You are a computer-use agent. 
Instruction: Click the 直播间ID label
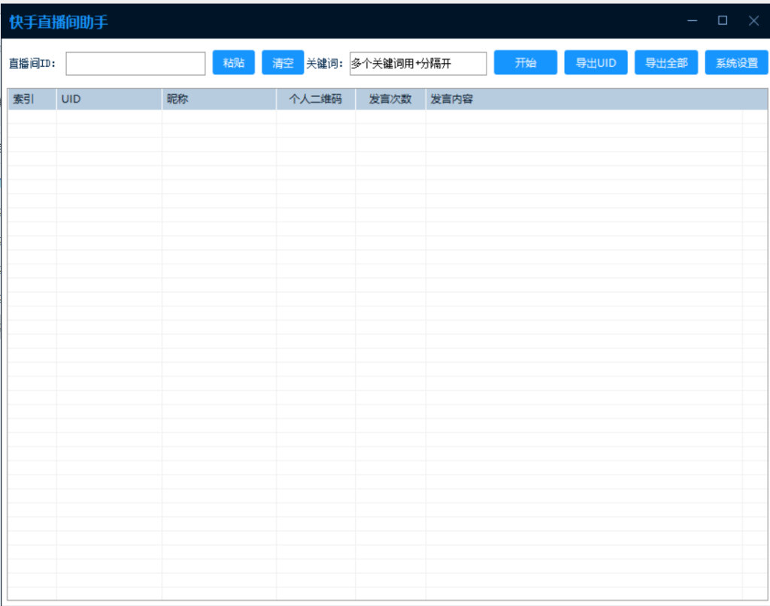(32, 64)
